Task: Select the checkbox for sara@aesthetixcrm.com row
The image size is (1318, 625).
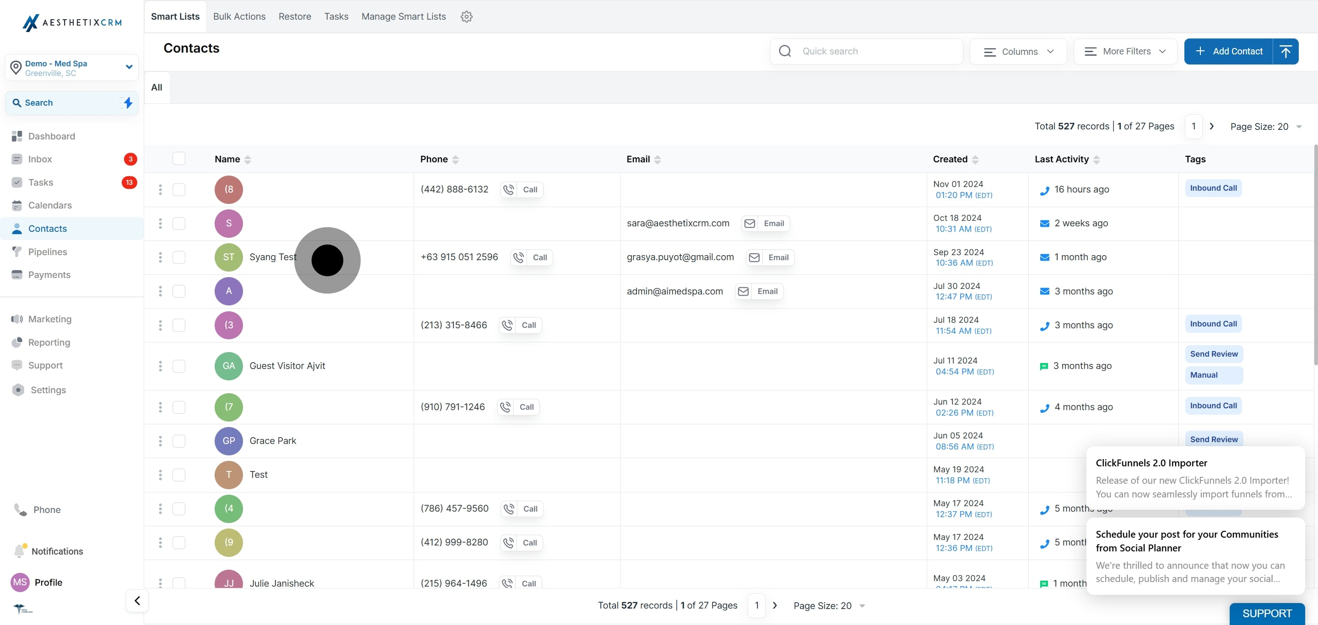Action: [178, 223]
